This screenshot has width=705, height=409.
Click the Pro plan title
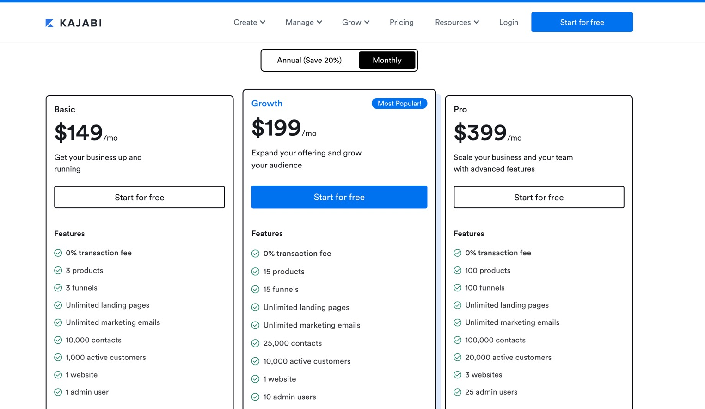click(x=460, y=109)
